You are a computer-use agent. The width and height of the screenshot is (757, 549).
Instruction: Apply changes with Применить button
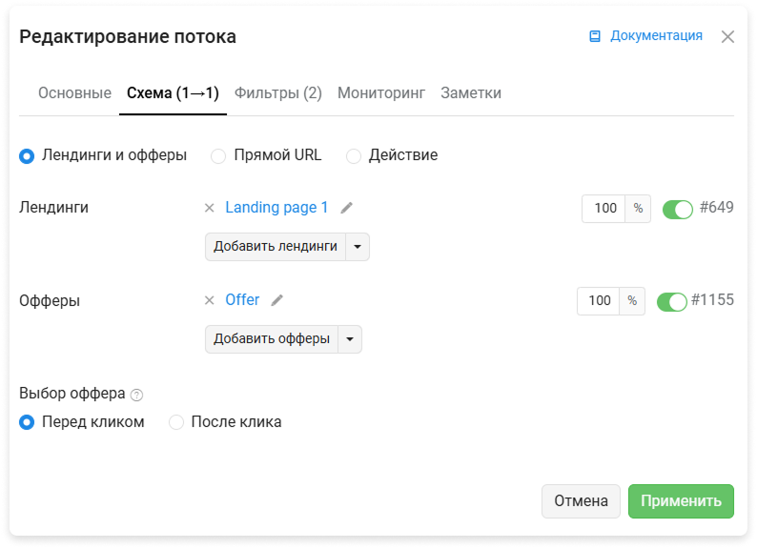[681, 501]
